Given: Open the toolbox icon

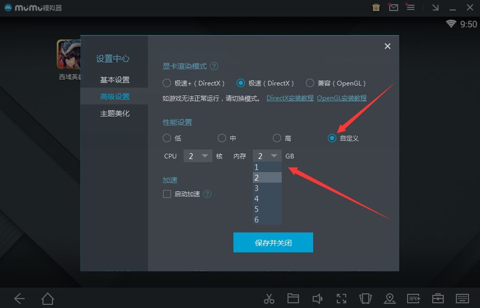Looking at the screenshot, I should pos(438,299).
